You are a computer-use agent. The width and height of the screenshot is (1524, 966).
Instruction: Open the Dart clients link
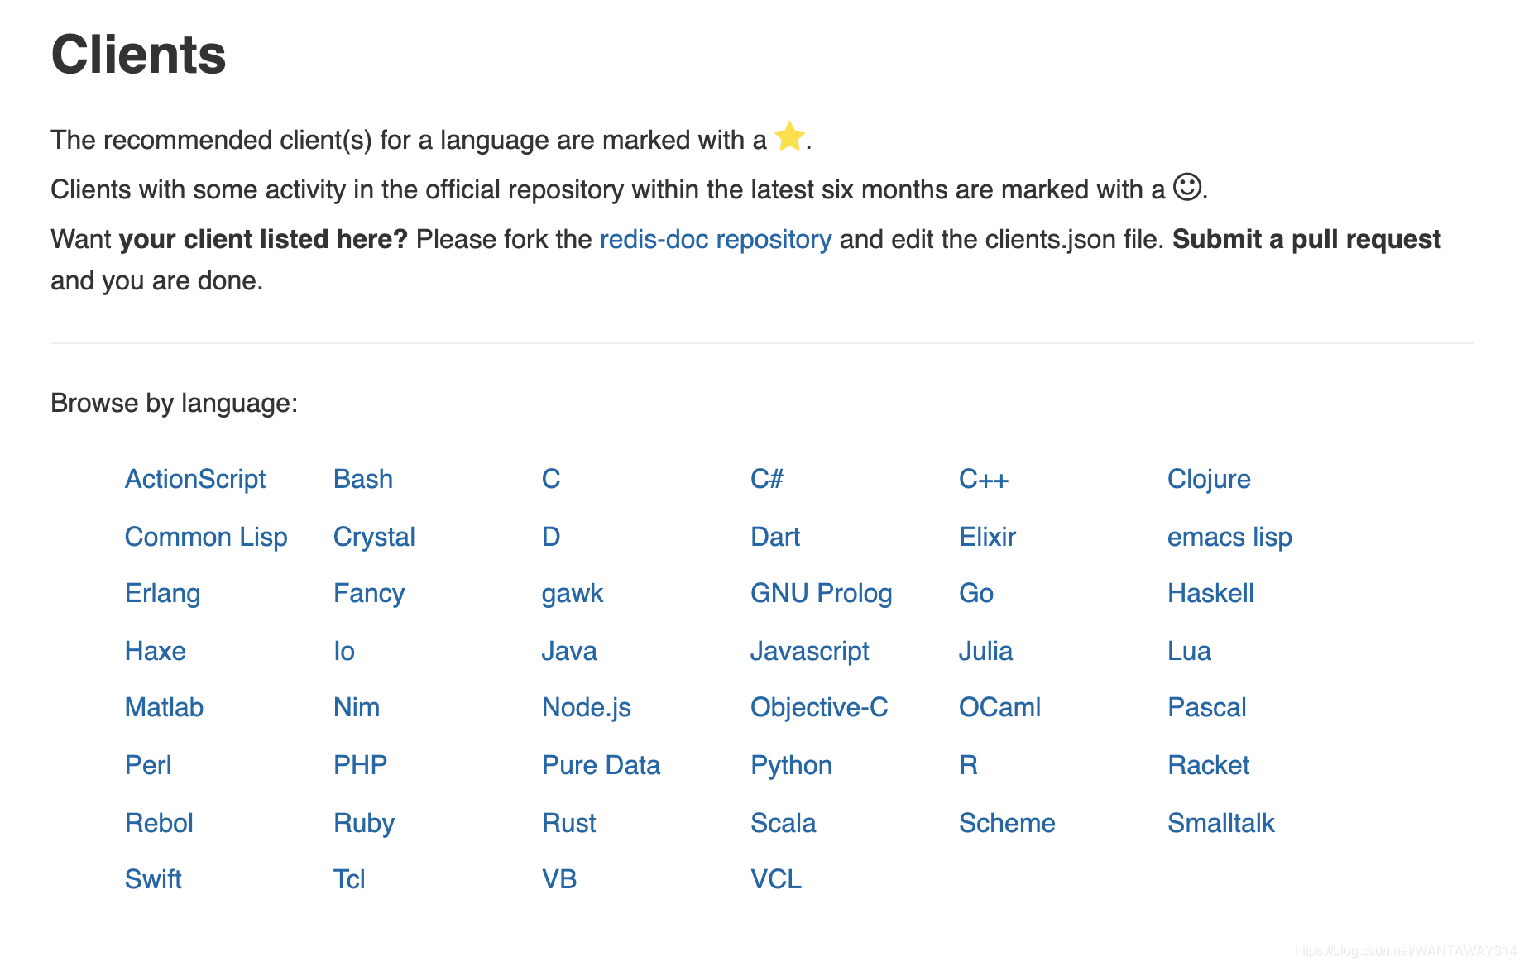[x=775, y=537]
